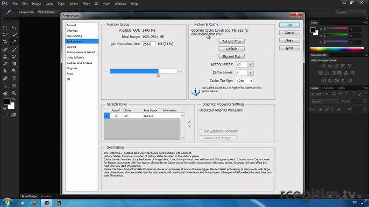Viewport: 369px width, 207px height.
Task: Select Interface in the Preferences list
Action: coord(72,31)
